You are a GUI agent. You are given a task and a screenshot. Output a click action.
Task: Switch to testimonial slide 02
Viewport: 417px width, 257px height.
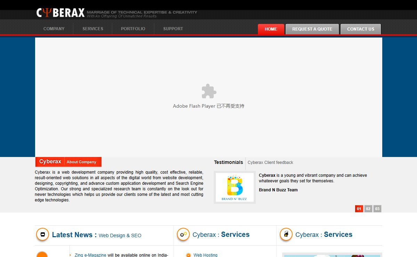point(368,209)
